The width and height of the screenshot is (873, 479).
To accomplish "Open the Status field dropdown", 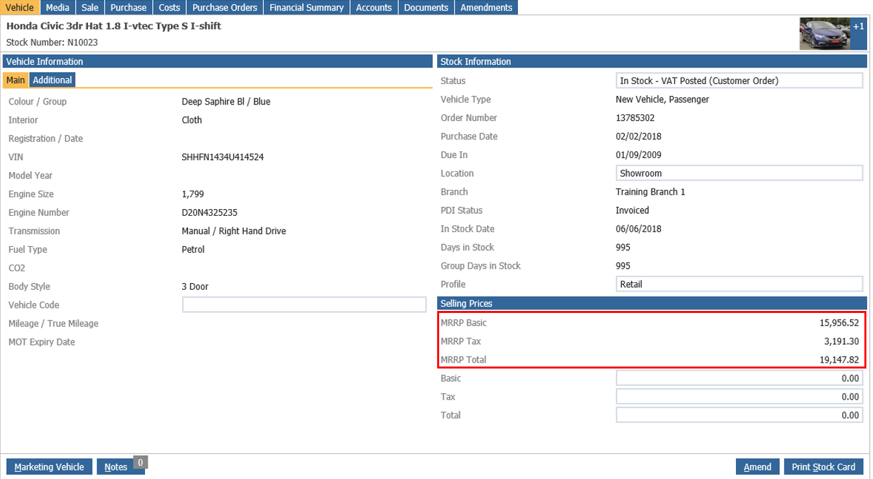I will (x=739, y=81).
